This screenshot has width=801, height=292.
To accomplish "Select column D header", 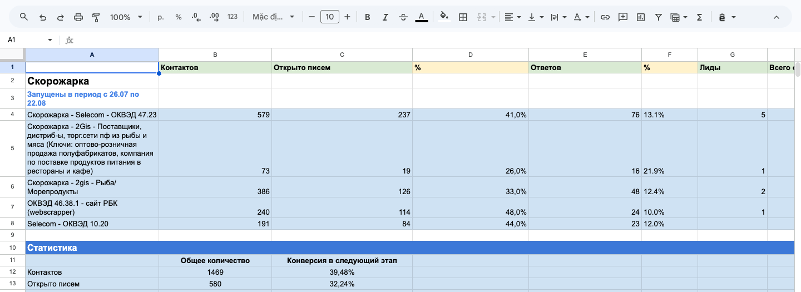I will pos(471,55).
